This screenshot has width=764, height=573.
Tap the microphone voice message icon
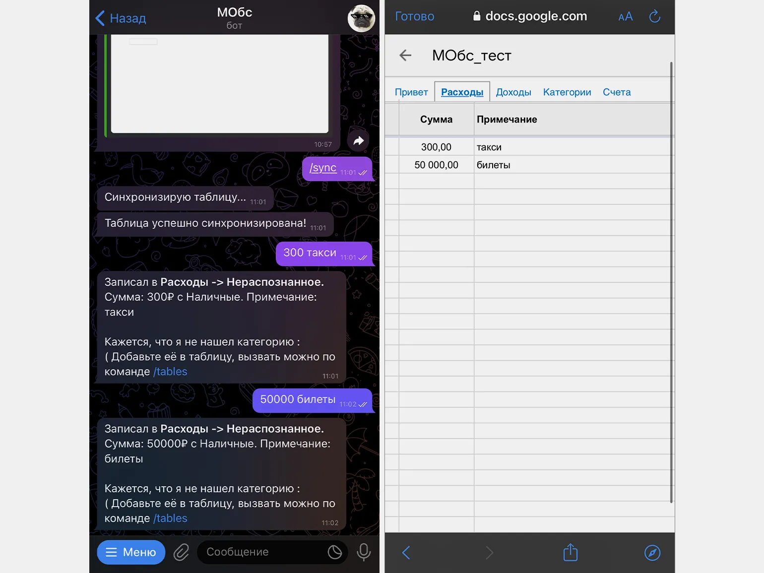click(364, 552)
